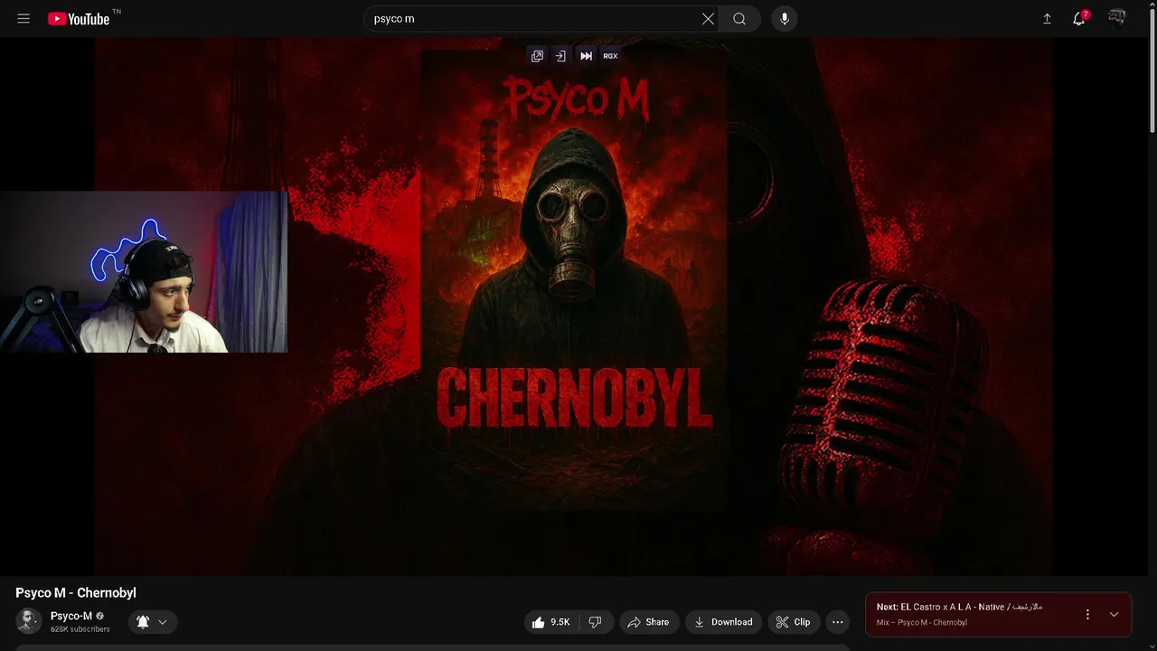Click the '628K subscribers' text
Screen dimensions: 1157x651
(x=80, y=629)
